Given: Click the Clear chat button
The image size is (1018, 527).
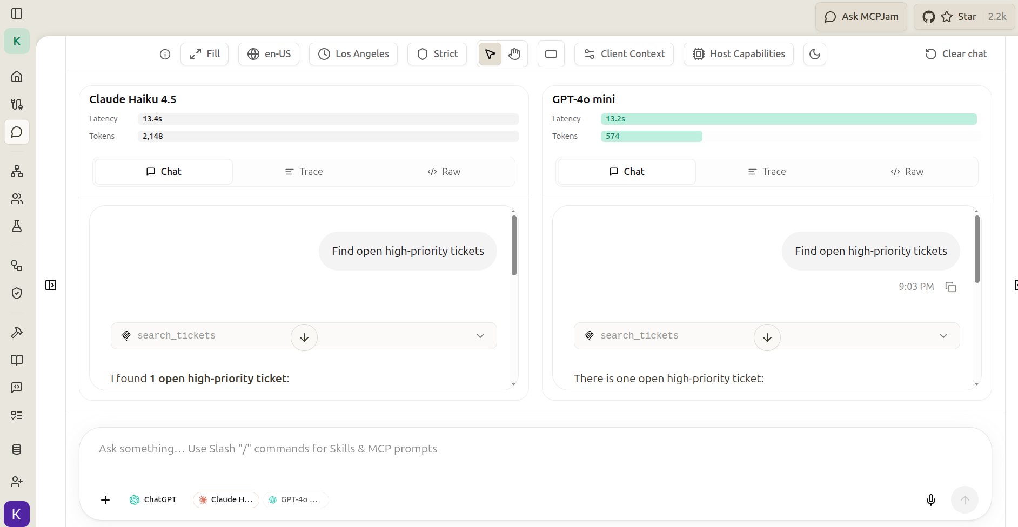Looking at the screenshot, I should pyautogui.click(x=956, y=54).
